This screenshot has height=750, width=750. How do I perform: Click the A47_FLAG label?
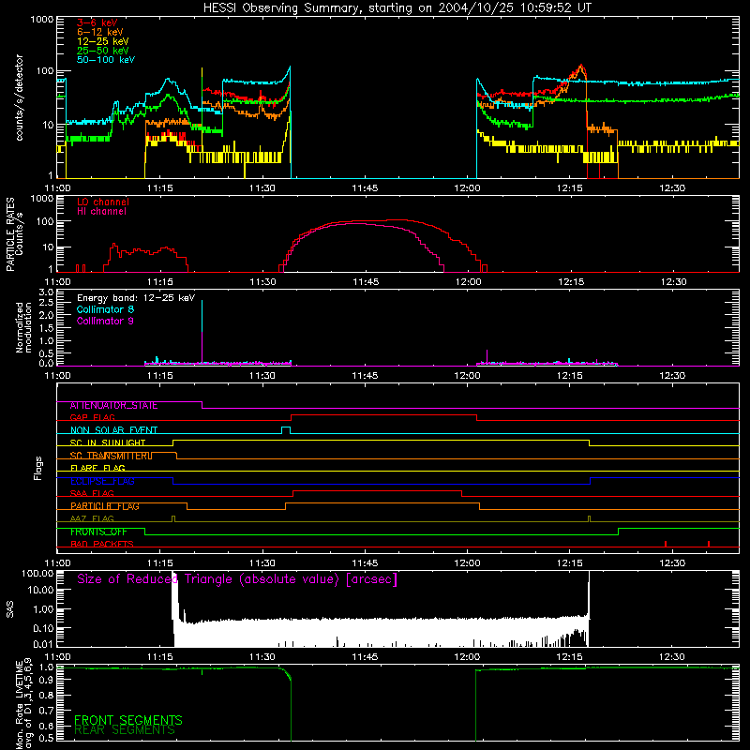pos(92,519)
